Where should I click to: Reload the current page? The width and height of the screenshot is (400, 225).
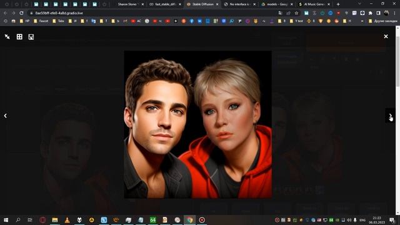coord(21,13)
